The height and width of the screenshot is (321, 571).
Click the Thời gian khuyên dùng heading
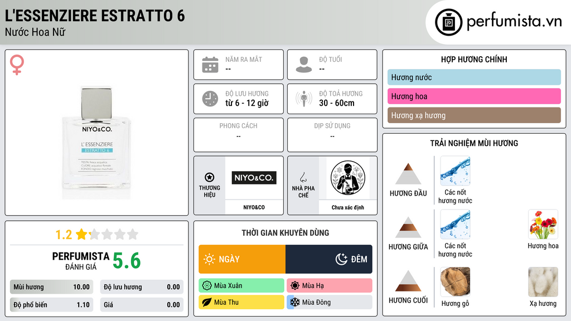pos(285,233)
